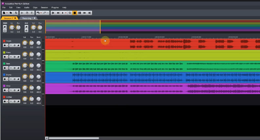
Task: Toggle loop playback mode
Action: 70,13
